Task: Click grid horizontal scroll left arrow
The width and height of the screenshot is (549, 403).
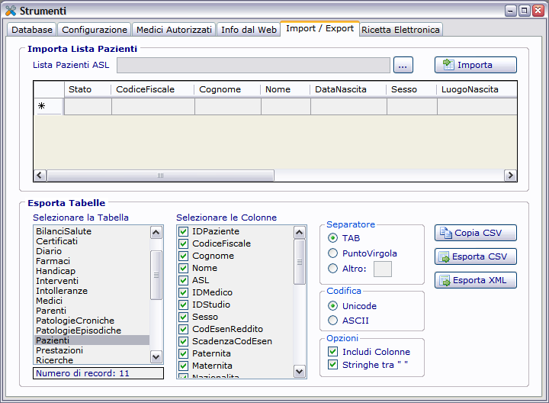Action: 40,176
